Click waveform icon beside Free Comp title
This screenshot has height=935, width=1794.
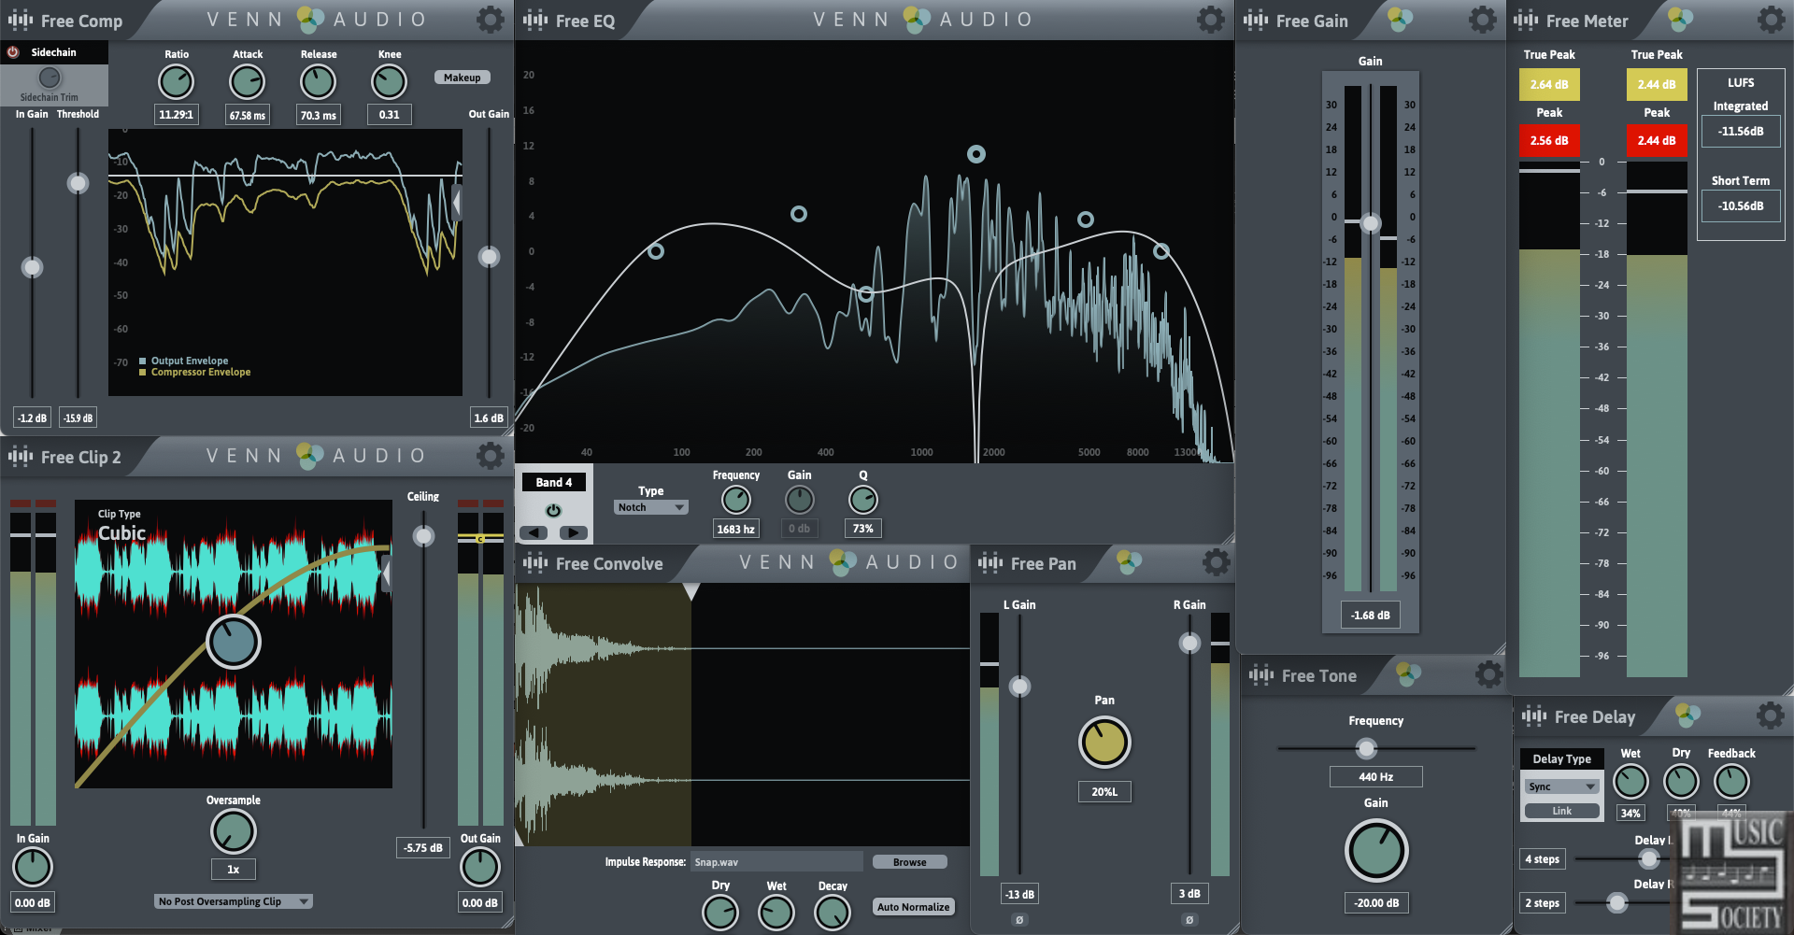[x=21, y=20]
